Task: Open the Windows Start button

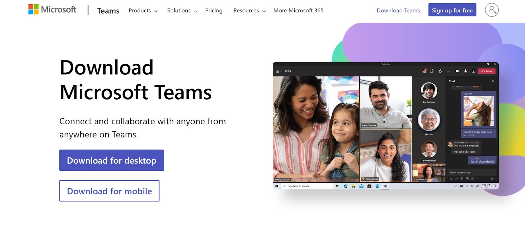Action: (x=277, y=186)
